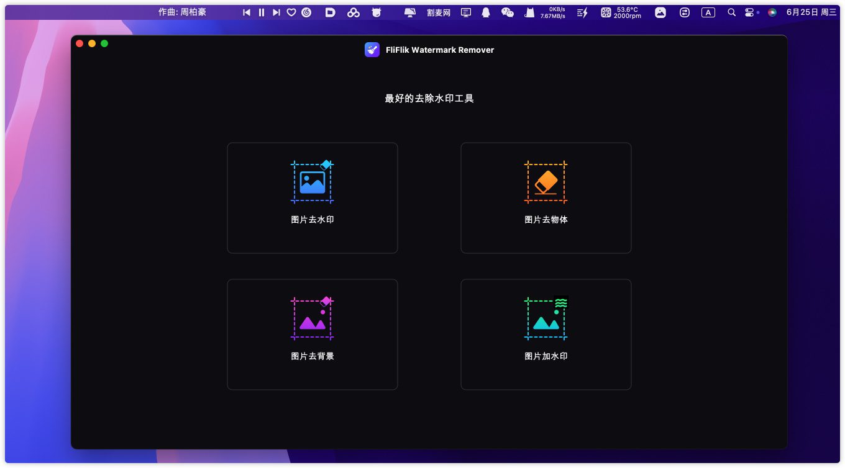This screenshot has height=468, width=845.
Task: Open macOS Control Center
Action: point(749,12)
